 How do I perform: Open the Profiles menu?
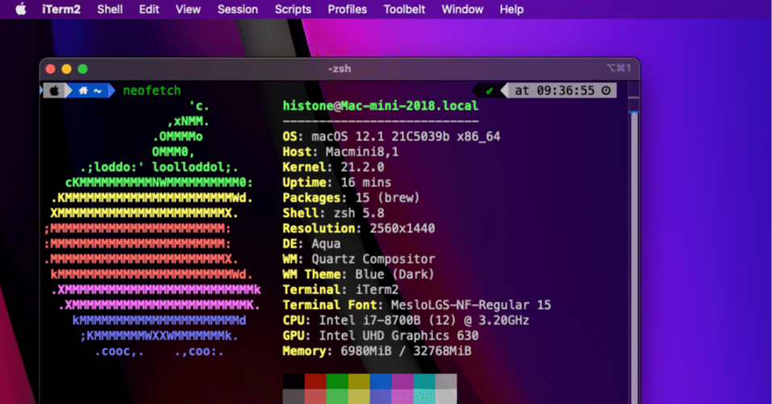347,10
